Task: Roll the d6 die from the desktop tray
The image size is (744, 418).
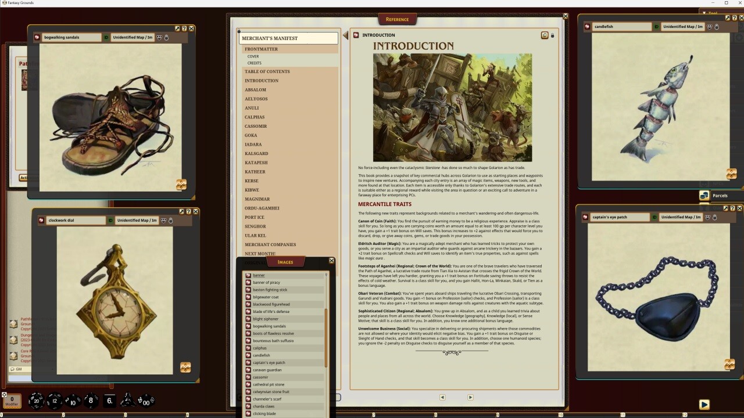Action: click(109, 401)
